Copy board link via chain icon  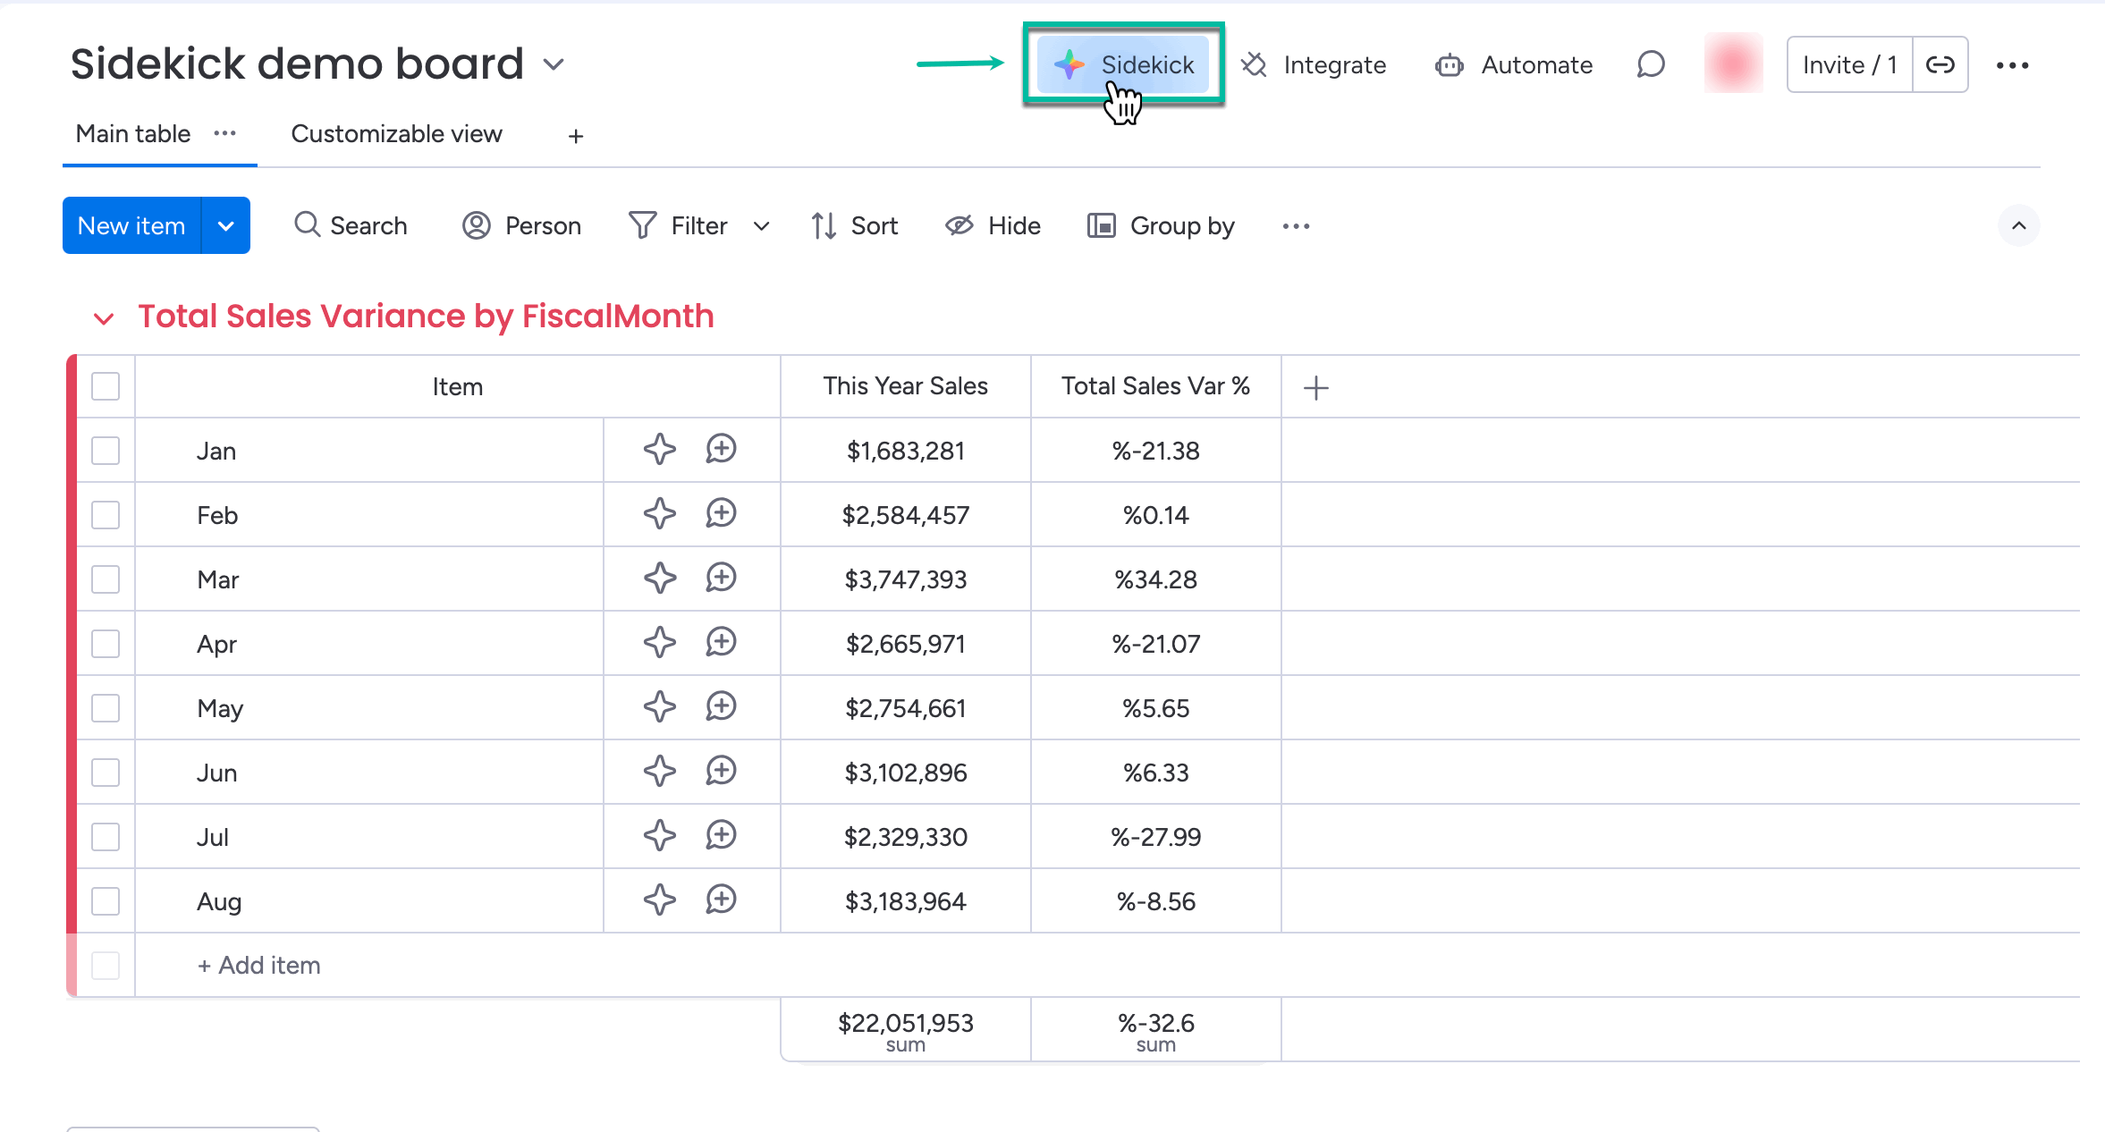[x=1940, y=64]
